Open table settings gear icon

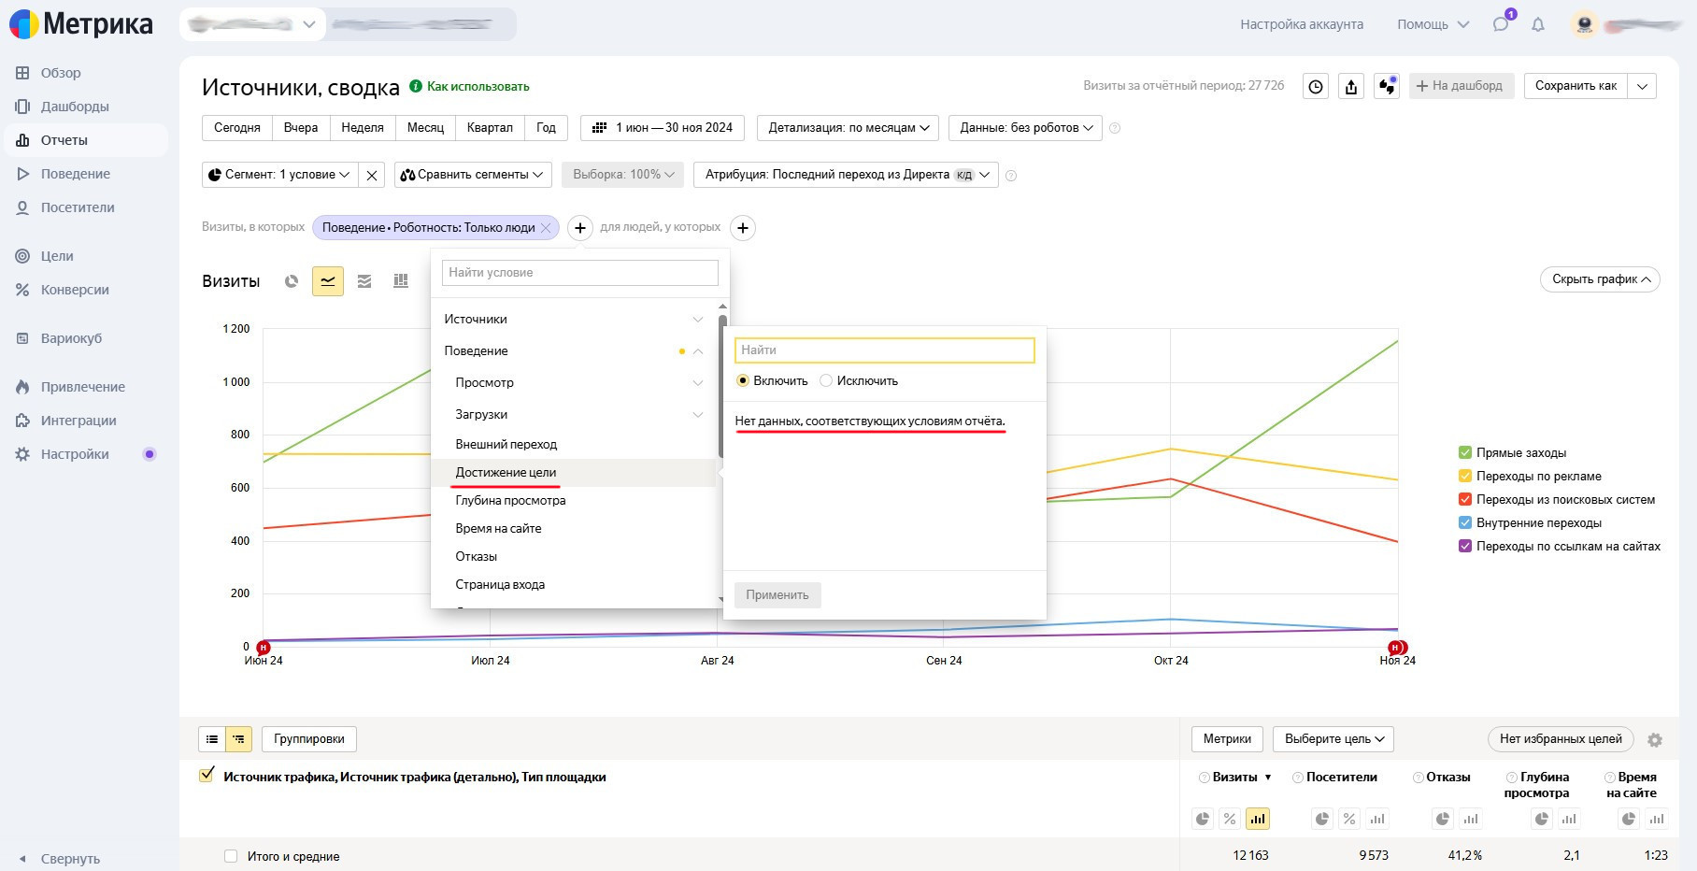tap(1655, 740)
